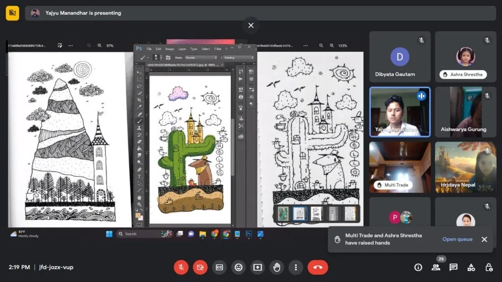Select the Move tool in Photoshop
Viewport: 502px width, 282px height.
pyautogui.click(x=139, y=72)
